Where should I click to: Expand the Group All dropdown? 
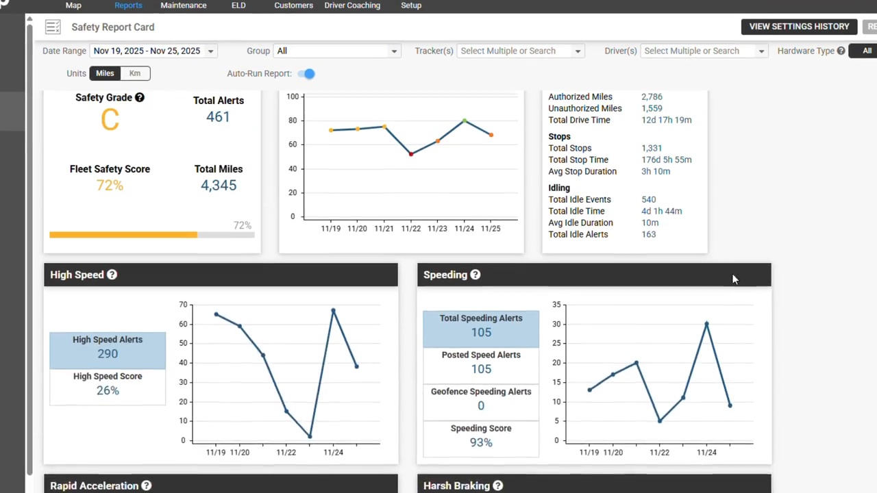point(336,51)
